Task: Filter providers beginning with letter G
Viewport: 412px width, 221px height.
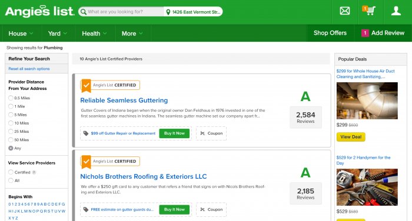Action: tap(64, 204)
